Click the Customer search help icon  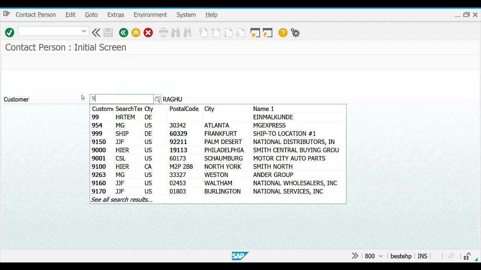pyautogui.click(x=157, y=99)
